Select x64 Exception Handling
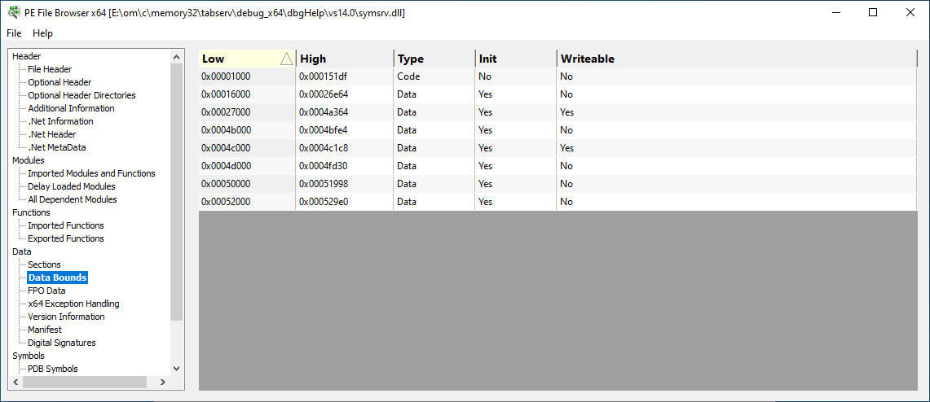Viewport: 930px width, 402px height. coord(73,304)
